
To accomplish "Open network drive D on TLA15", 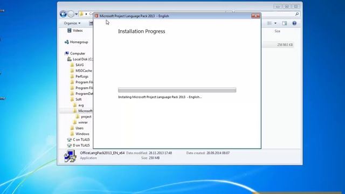I will click(x=81, y=145).
